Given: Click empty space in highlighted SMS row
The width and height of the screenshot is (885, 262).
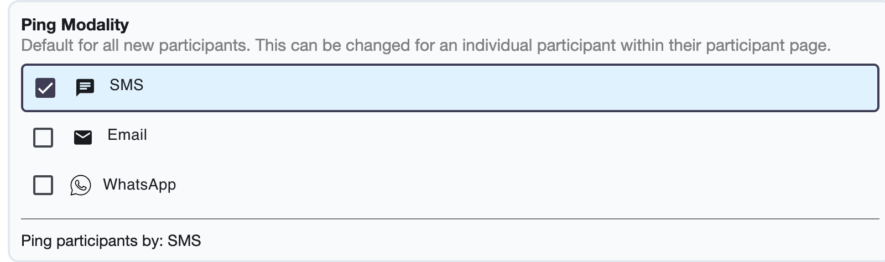Looking at the screenshot, I should (x=498, y=88).
